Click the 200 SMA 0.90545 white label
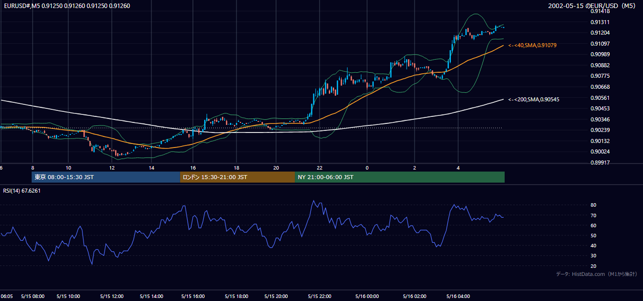Viewport: 643px width, 301px height. point(533,99)
